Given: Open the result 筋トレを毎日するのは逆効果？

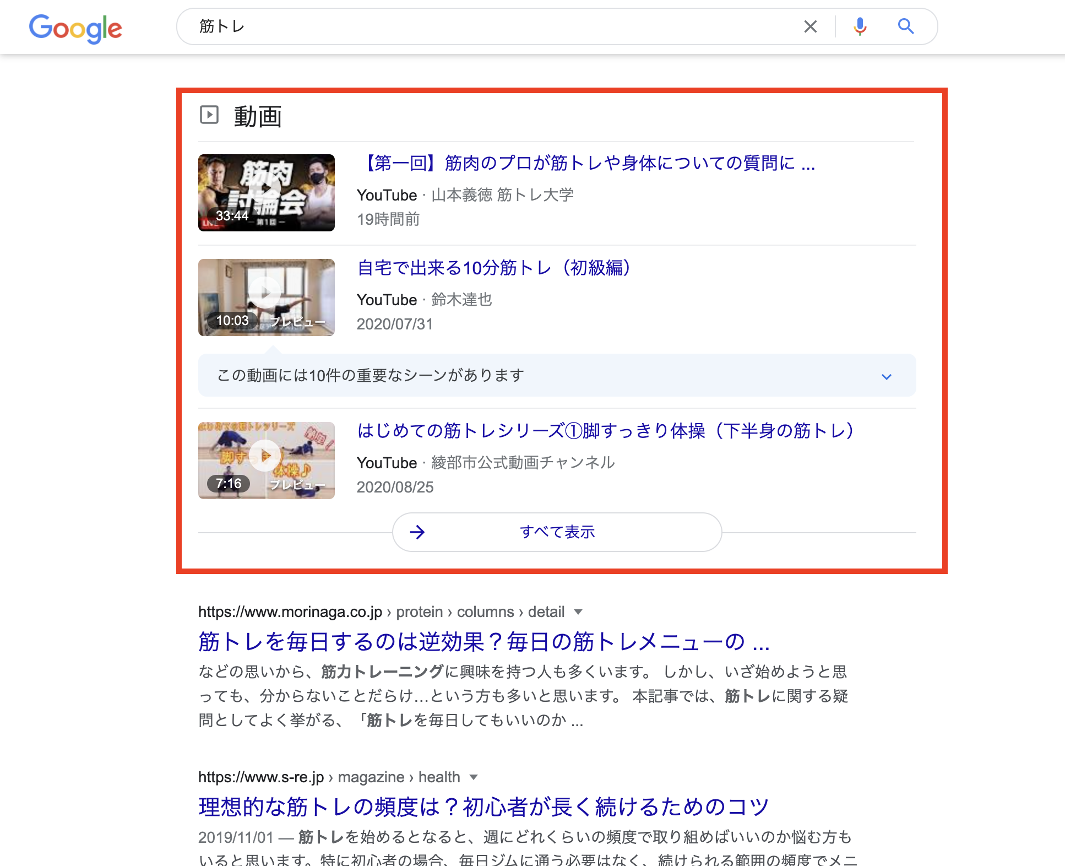Looking at the screenshot, I should coord(484,642).
